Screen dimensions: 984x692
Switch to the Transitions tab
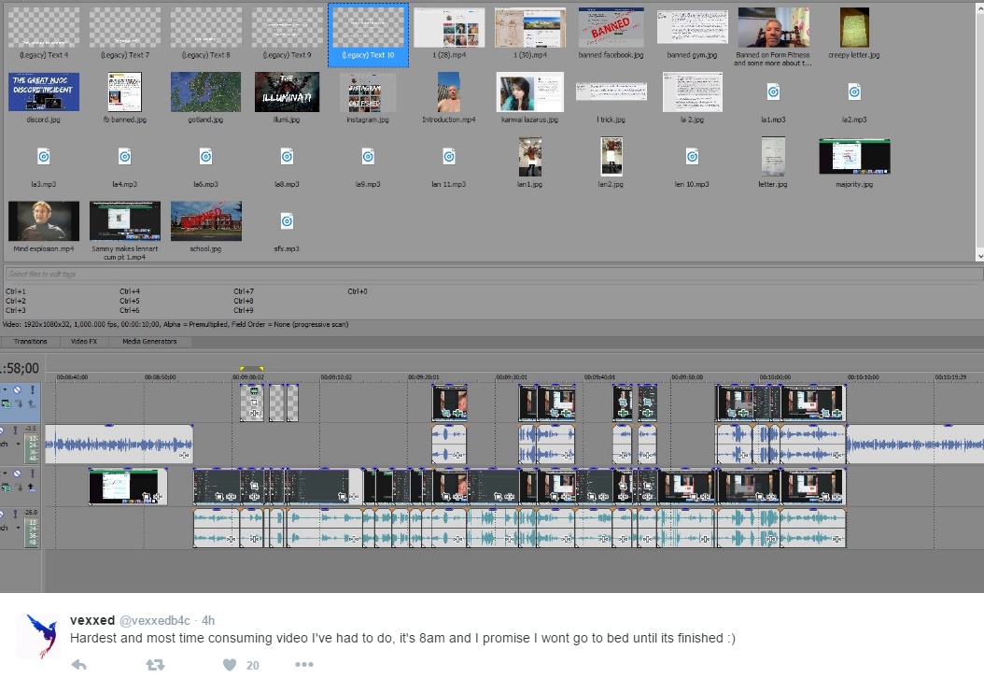[30, 342]
